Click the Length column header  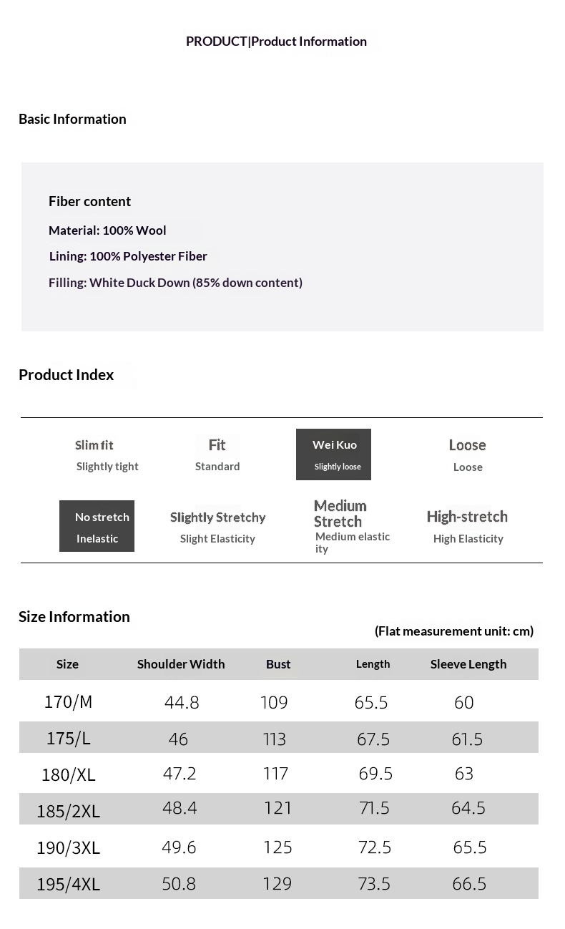pos(373,664)
